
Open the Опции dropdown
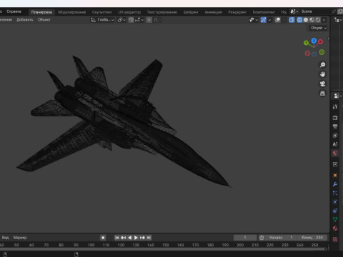[319, 28]
